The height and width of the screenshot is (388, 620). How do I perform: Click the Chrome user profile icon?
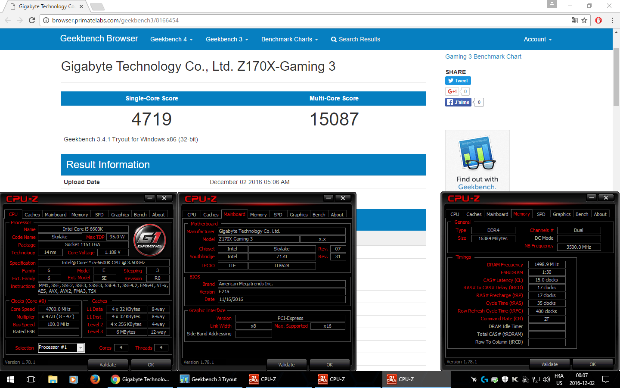552,4
